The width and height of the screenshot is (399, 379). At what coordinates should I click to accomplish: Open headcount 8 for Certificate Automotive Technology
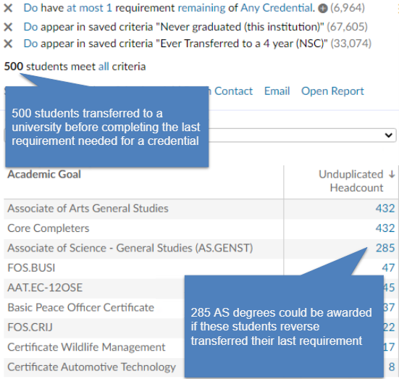click(392, 367)
